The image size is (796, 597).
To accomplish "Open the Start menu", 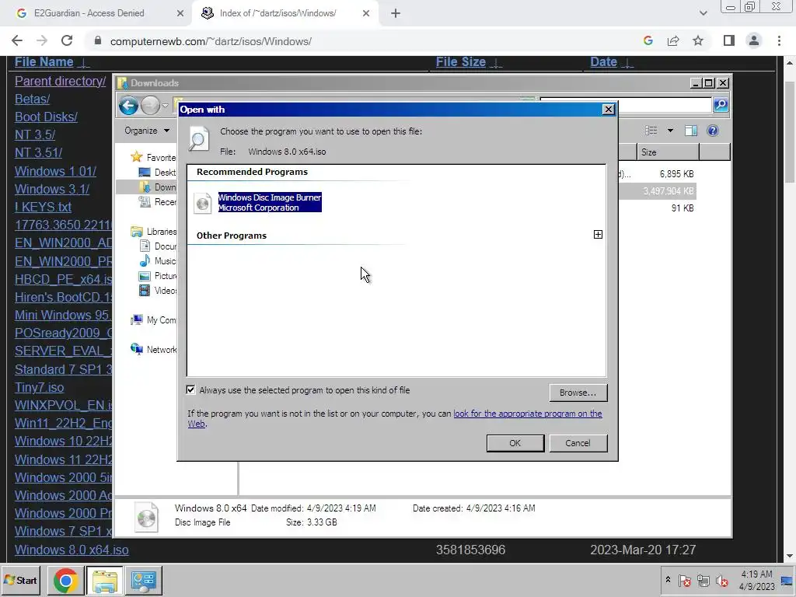I will point(21,580).
